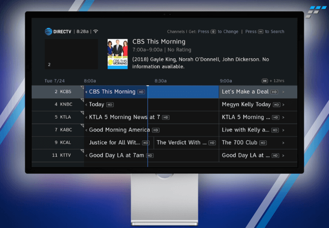Image resolution: width=329 pixels, height=228 pixels.
Task: Click right arrow after The 700 Club
Action: tap(283, 143)
